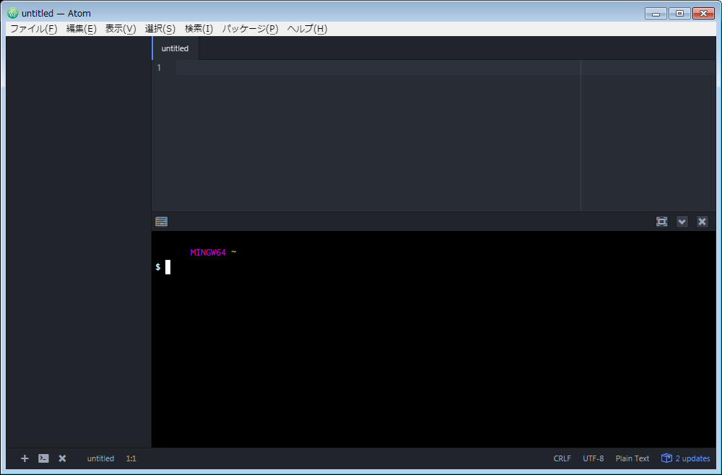Open the ファイル(F) menu
722x475 pixels.
tap(34, 29)
